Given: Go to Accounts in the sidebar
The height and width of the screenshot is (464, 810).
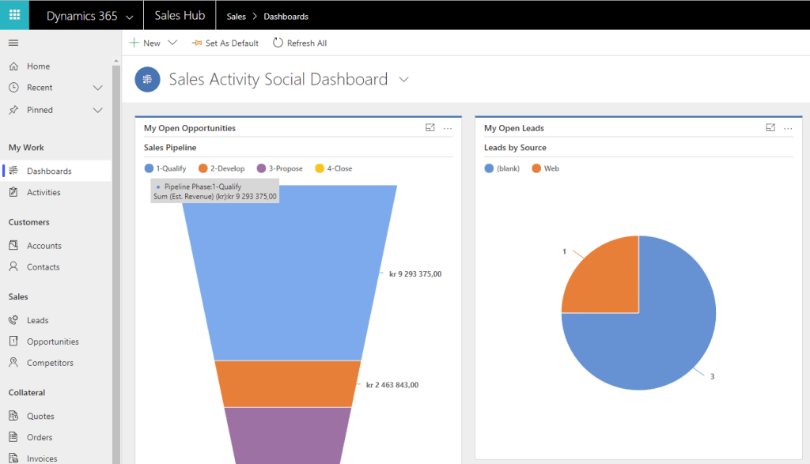Looking at the screenshot, I should point(44,246).
